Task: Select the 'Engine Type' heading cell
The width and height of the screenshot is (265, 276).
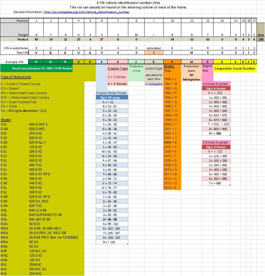Action: click(118, 69)
